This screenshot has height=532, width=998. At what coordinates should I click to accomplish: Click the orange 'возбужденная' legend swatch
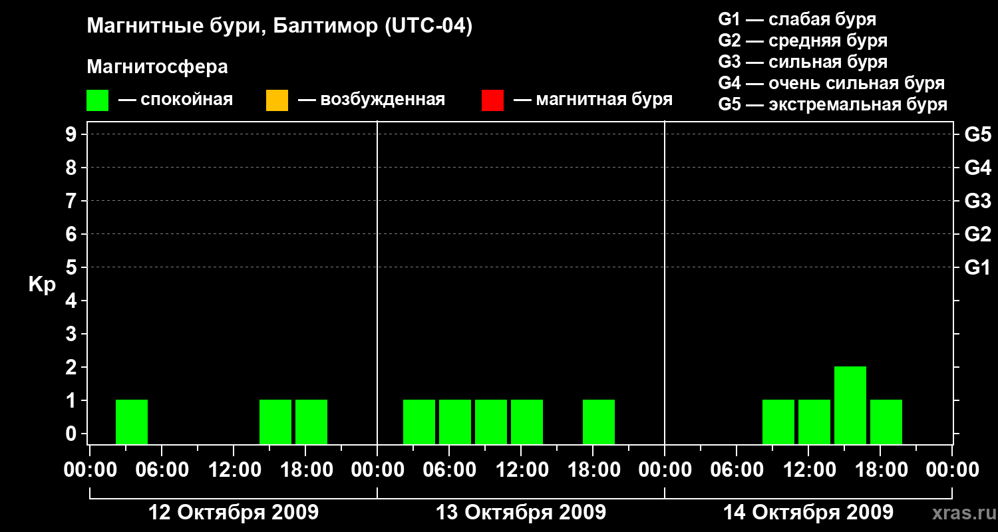(x=277, y=100)
